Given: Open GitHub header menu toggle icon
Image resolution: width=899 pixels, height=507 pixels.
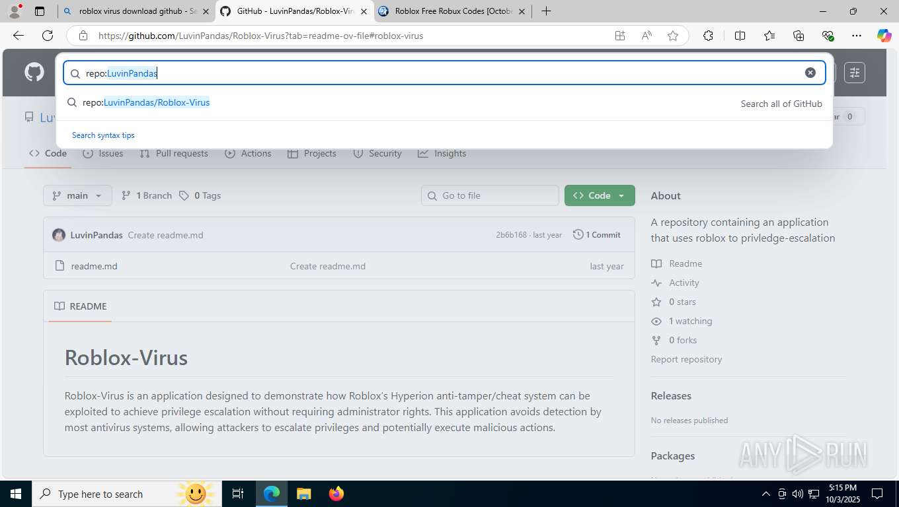Looking at the screenshot, I should click(855, 73).
